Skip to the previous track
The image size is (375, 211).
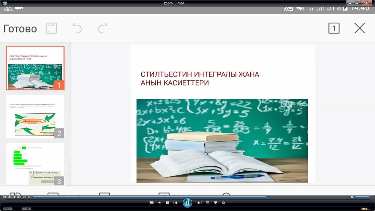[x=175, y=203]
